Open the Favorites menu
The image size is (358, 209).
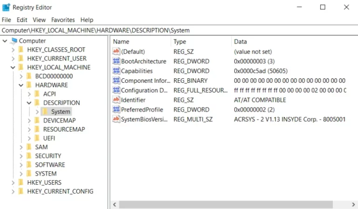click(x=63, y=20)
